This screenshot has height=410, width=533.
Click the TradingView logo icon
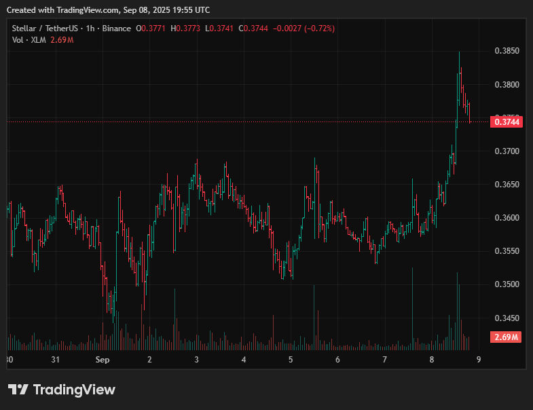[18, 390]
